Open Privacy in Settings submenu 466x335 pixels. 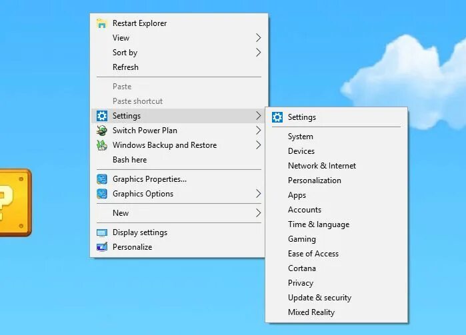pyautogui.click(x=337, y=283)
